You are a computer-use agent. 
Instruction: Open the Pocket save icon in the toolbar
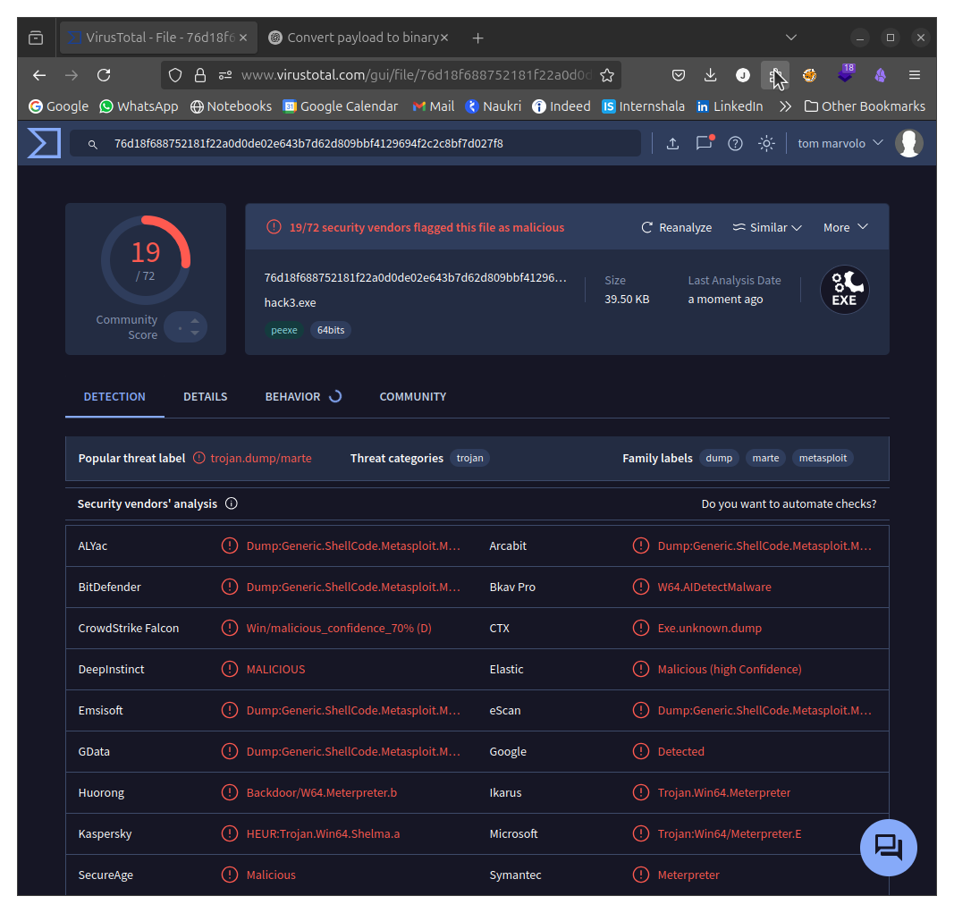679,75
